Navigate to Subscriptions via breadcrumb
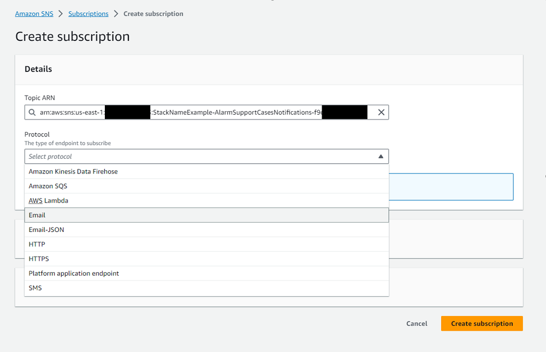 (88, 14)
